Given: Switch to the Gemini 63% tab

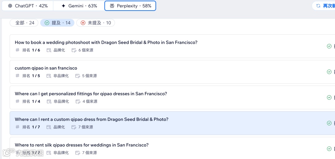Looking at the screenshot, I should coord(79,6).
